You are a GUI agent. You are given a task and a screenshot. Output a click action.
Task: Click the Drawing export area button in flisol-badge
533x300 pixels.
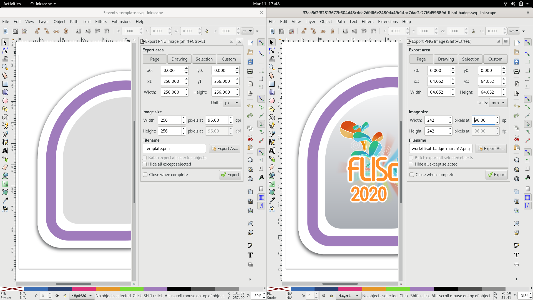[446, 59]
